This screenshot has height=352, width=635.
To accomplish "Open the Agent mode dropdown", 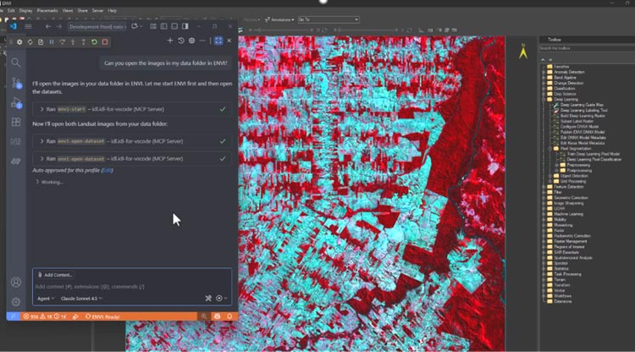I will (x=47, y=298).
